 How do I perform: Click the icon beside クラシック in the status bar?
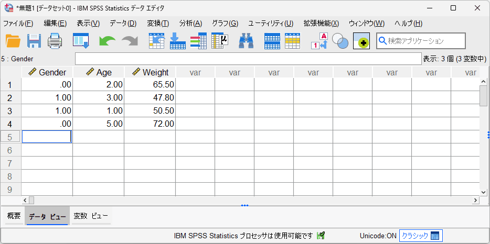point(435,236)
